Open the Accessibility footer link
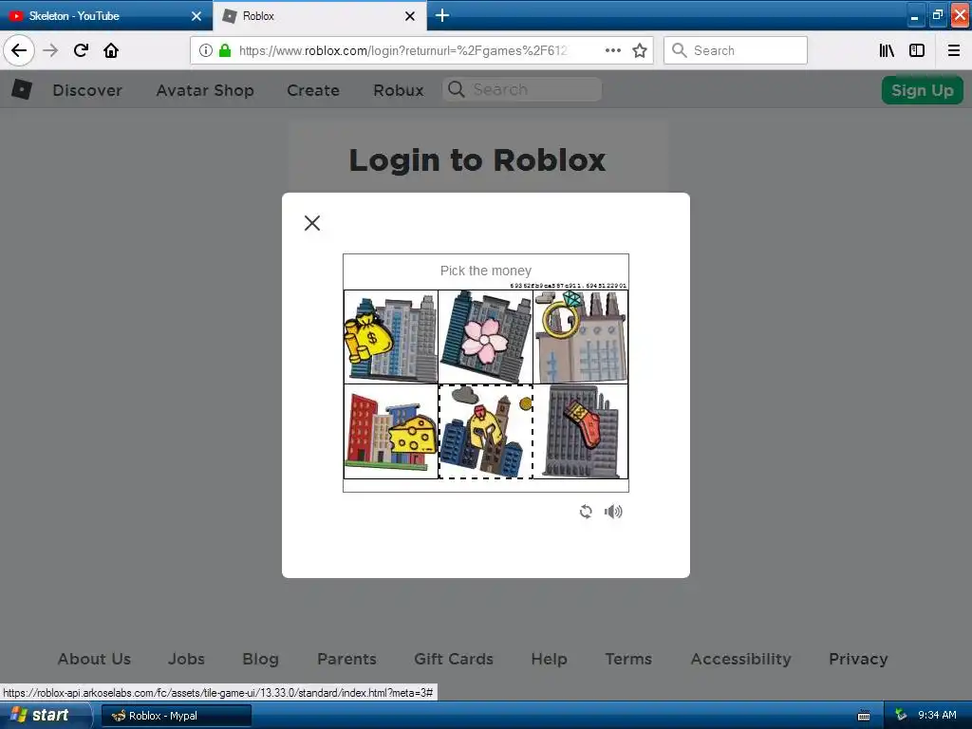The image size is (972, 729). click(x=740, y=659)
